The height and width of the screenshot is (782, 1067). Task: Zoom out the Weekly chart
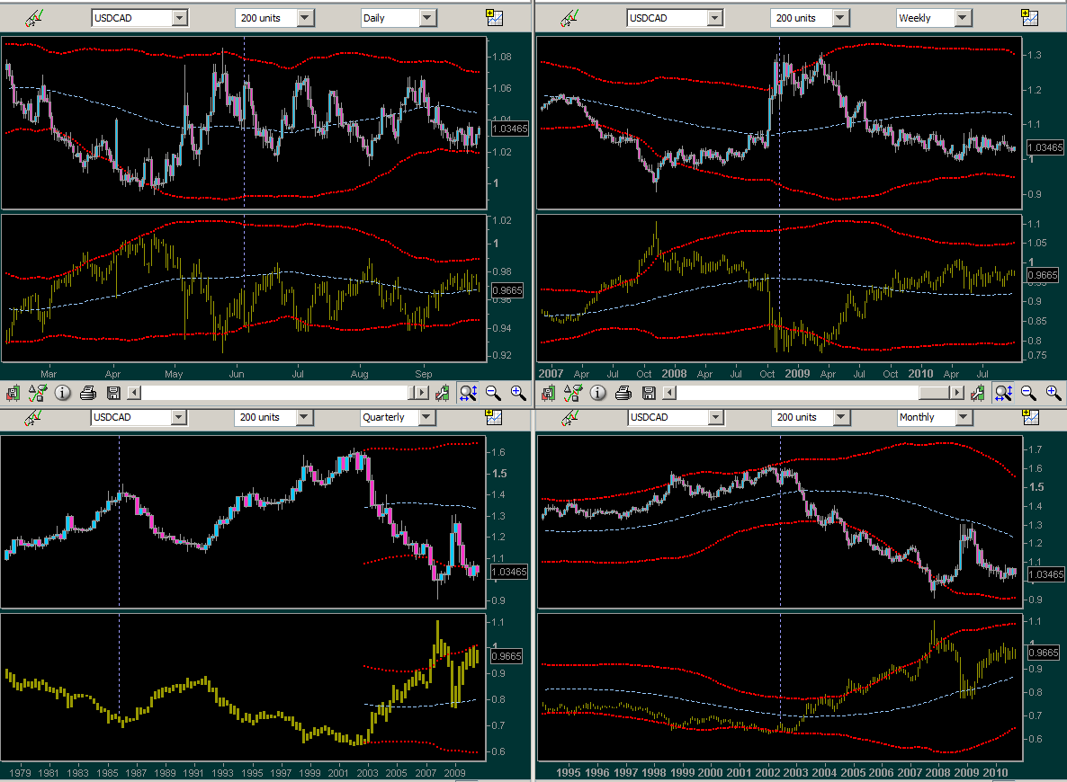pos(1029,393)
